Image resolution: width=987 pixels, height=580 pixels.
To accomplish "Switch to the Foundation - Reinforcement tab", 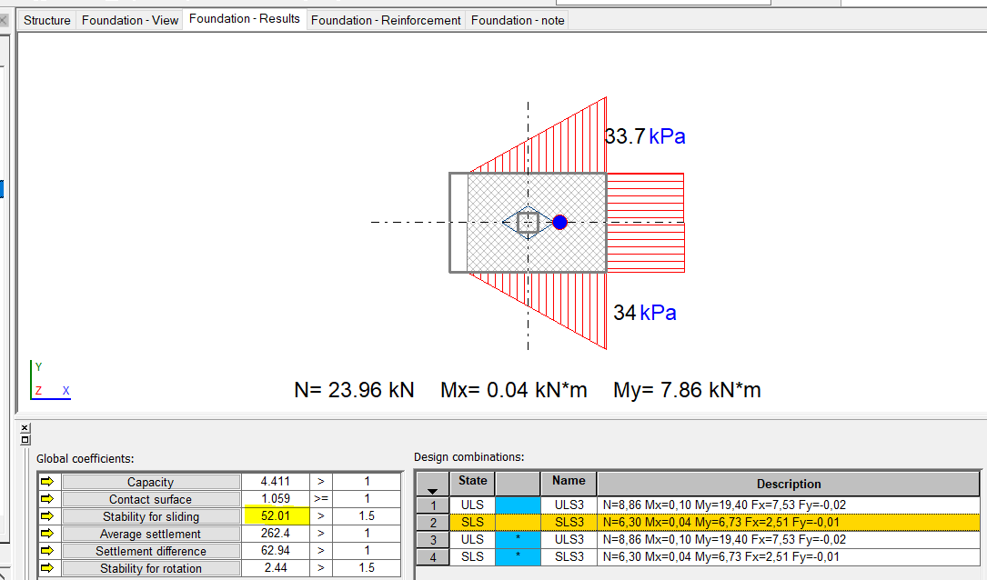I will tap(385, 19).
